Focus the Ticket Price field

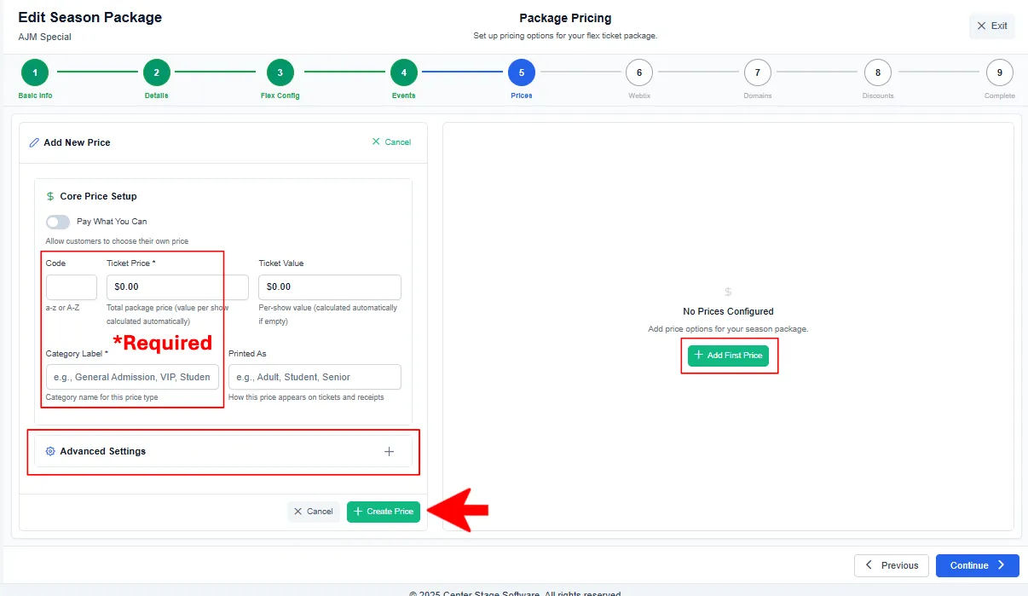[177, 286]
